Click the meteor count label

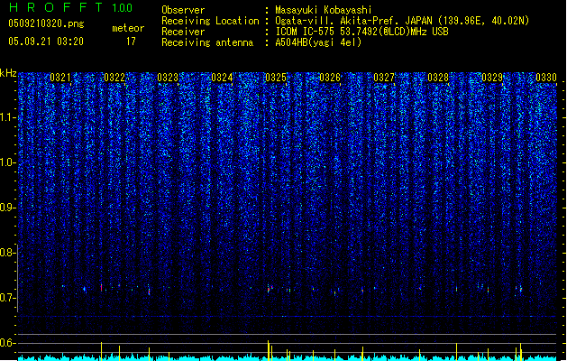click(x=128, y=28)
